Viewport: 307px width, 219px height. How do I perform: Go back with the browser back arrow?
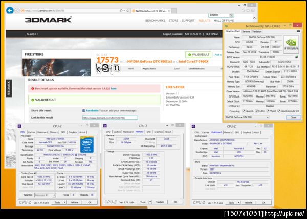10,10
